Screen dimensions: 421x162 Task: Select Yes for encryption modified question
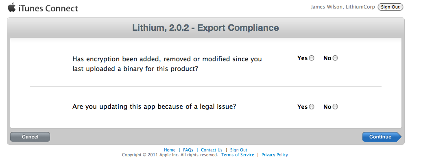click(x=312, y=58)
